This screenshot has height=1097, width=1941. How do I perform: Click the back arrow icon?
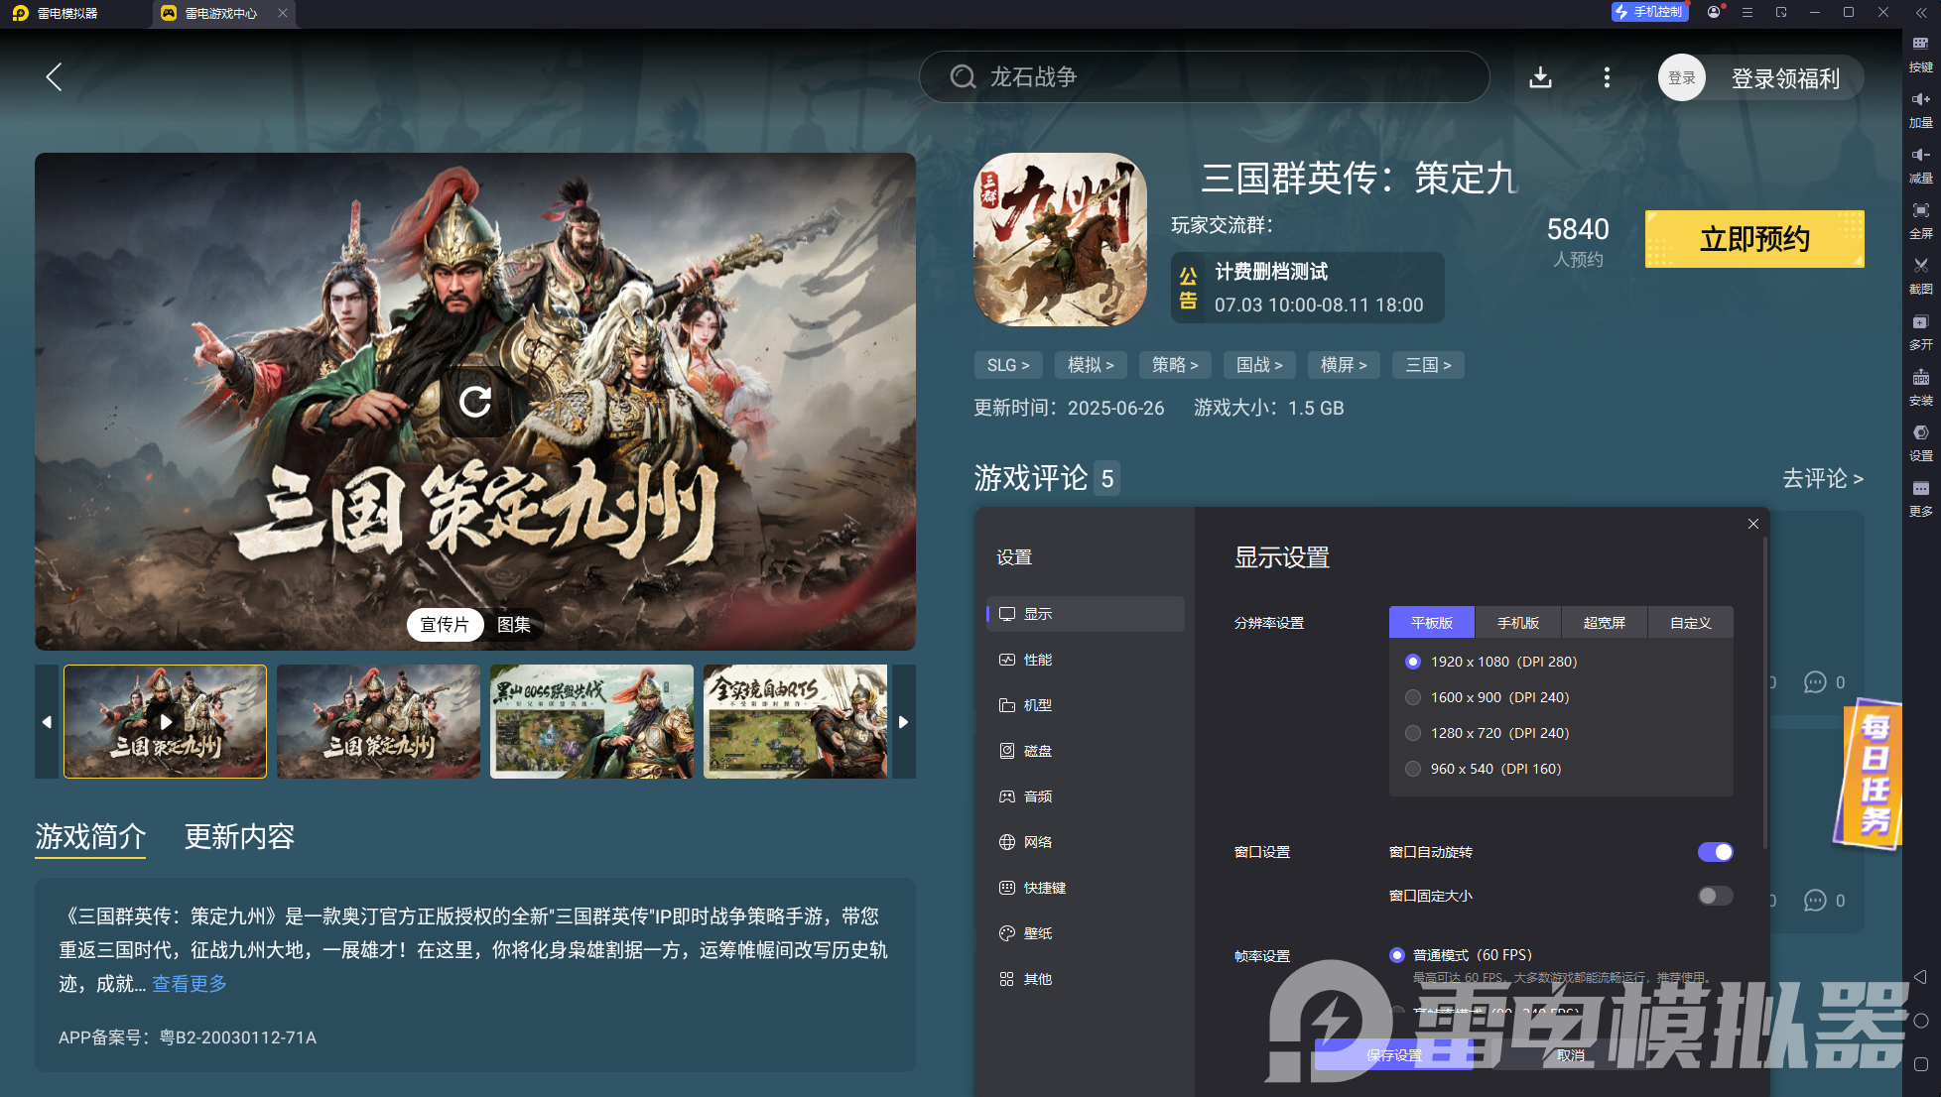point(55,77)
